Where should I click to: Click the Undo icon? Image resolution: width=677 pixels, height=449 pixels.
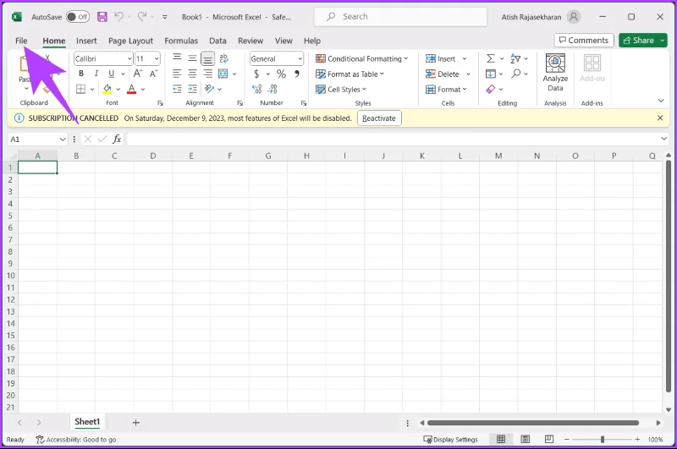(118, 17)
